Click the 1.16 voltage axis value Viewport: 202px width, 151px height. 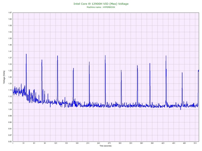click(x=10, y=90)
